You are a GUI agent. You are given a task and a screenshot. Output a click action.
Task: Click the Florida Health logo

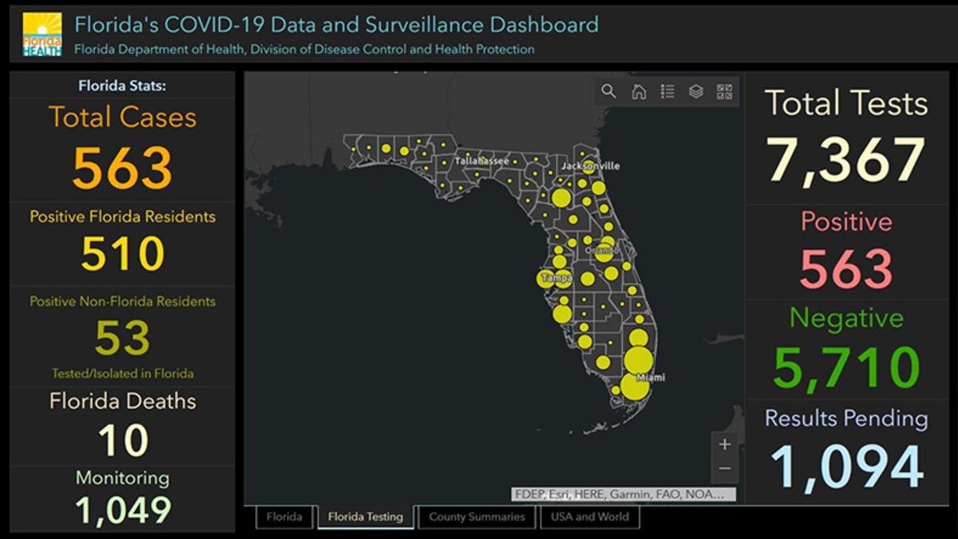pyautogui.click(x=42, y=34)
